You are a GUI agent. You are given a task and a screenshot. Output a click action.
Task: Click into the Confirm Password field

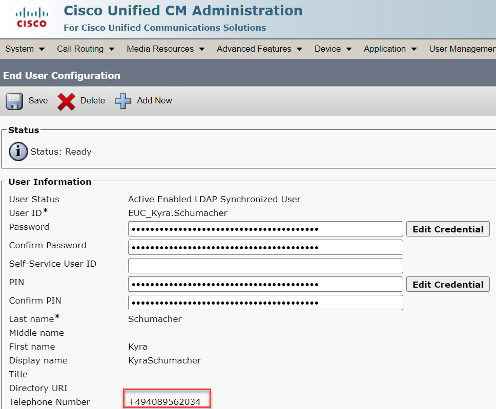tap(265, 248)
